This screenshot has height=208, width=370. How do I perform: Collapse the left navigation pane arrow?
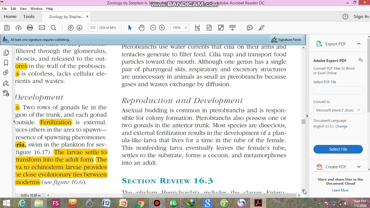pos(14,122)
